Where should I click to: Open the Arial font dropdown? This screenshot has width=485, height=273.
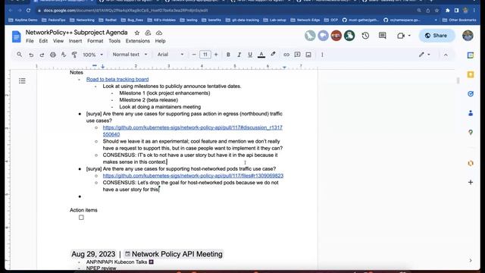(x=170, y=55)
